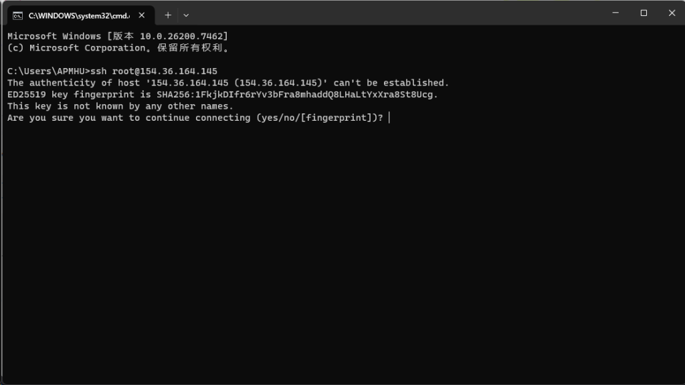Viewport: 685px width, 385px height.
Task: Click the maximize icon in the title bar
Action: click(x=643, y=13)
